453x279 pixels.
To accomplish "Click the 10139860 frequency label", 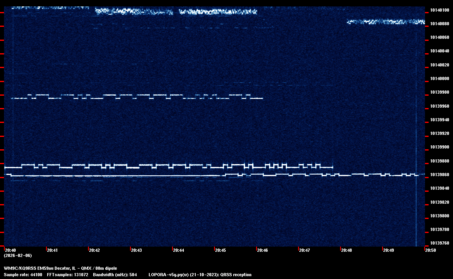I will [439, 175].
